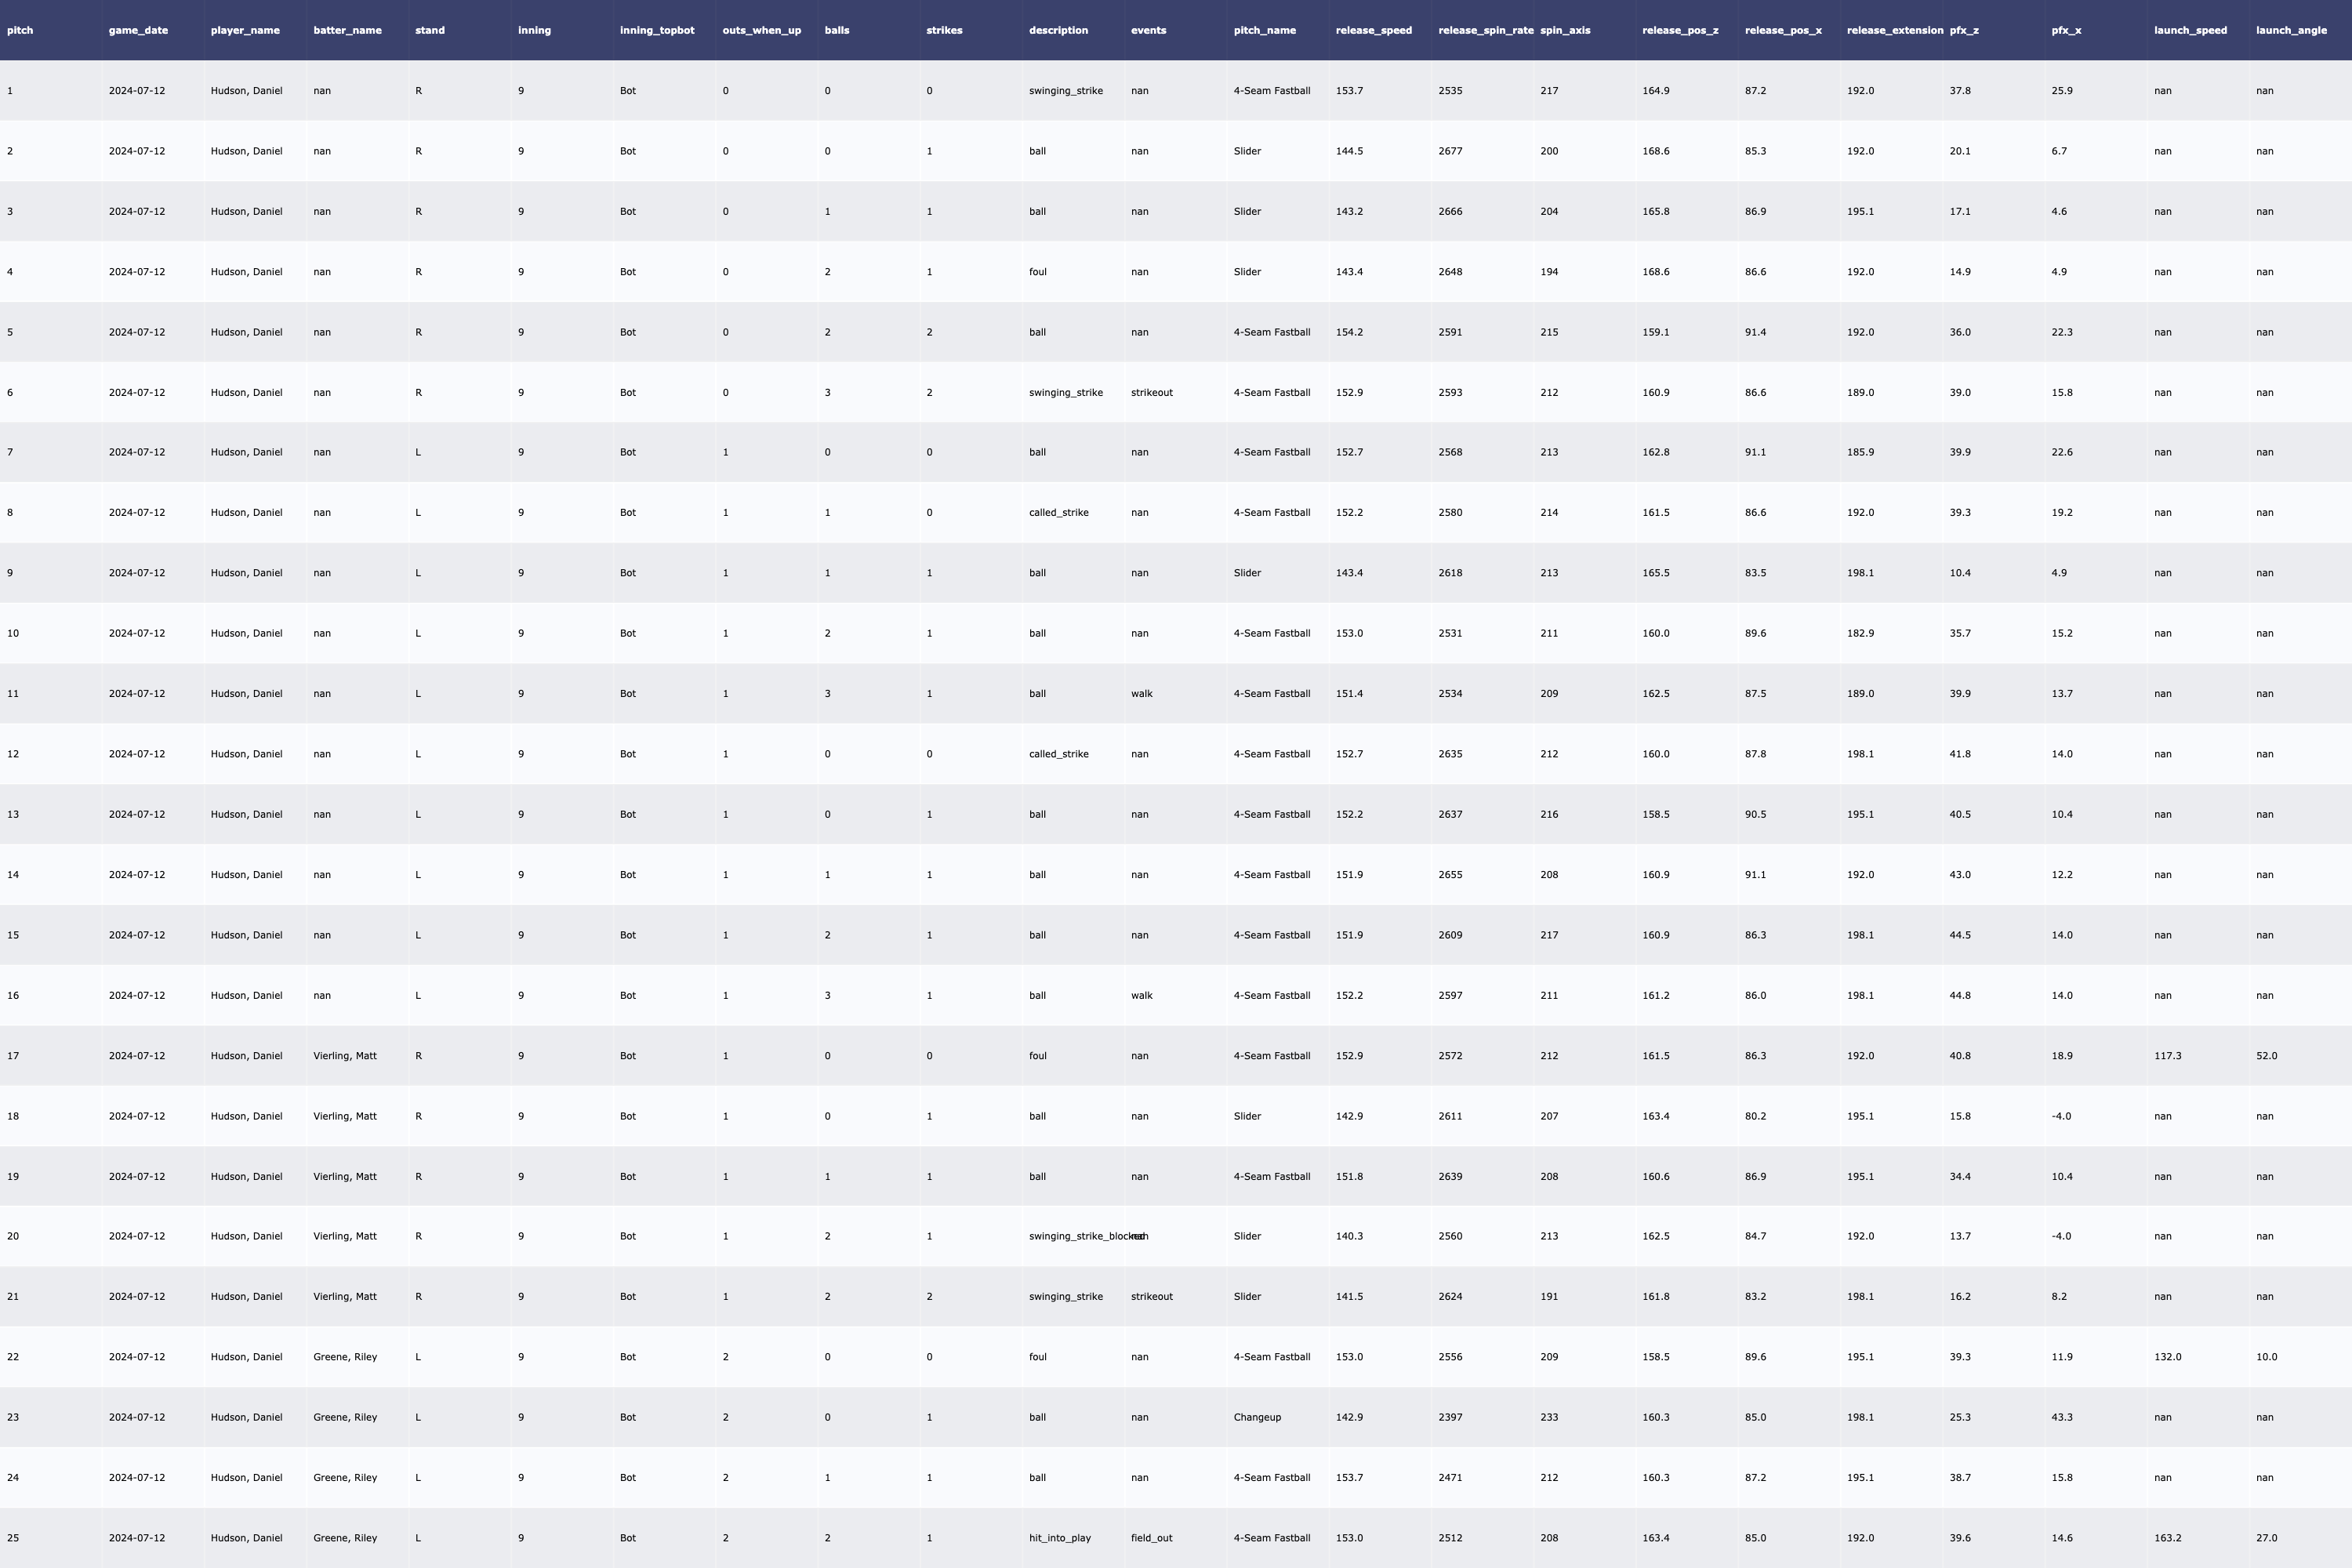
Task: Click the swinging_strike_blocked description cell
Action: click(x=1075, y=1236)
